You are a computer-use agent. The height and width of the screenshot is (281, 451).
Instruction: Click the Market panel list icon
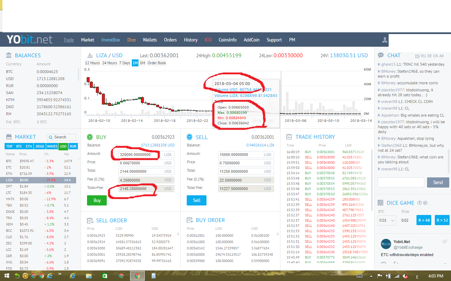pyautogui.click(x=9, y=137)
